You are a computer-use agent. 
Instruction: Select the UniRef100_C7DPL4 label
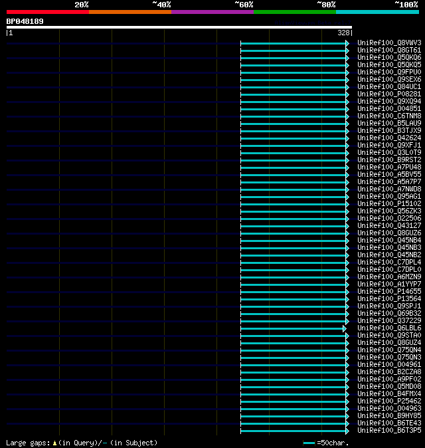tap(389, 263)
